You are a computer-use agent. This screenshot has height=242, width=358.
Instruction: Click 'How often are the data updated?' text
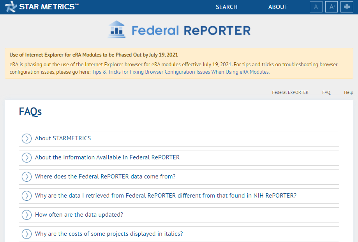click(x=79, y=215)
